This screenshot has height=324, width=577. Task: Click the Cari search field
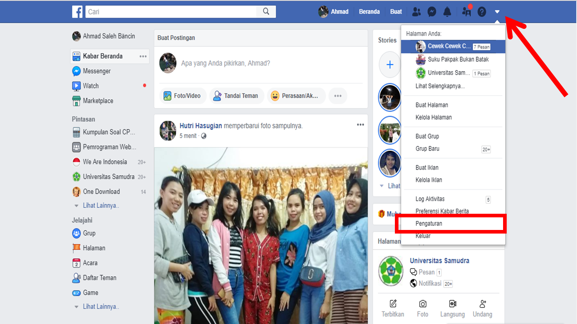click(171, 12)
